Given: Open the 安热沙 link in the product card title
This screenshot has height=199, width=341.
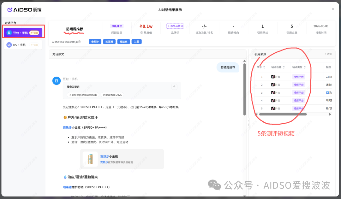Looking at the screenshot, I should click(105, 156).
